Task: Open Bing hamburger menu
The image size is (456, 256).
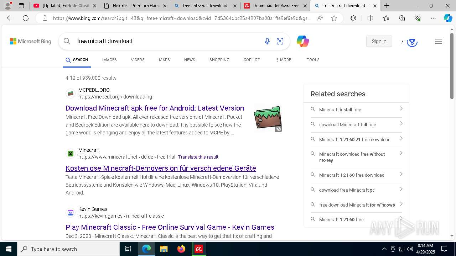Action: (x=439, y=41)
